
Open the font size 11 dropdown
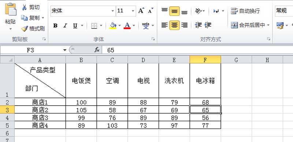(133, 11)
